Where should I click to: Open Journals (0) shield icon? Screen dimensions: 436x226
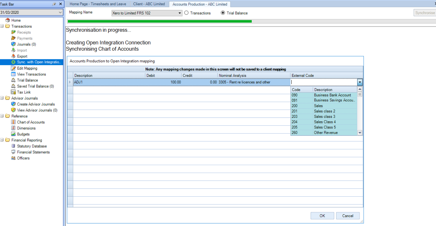[x=13, y=44]
